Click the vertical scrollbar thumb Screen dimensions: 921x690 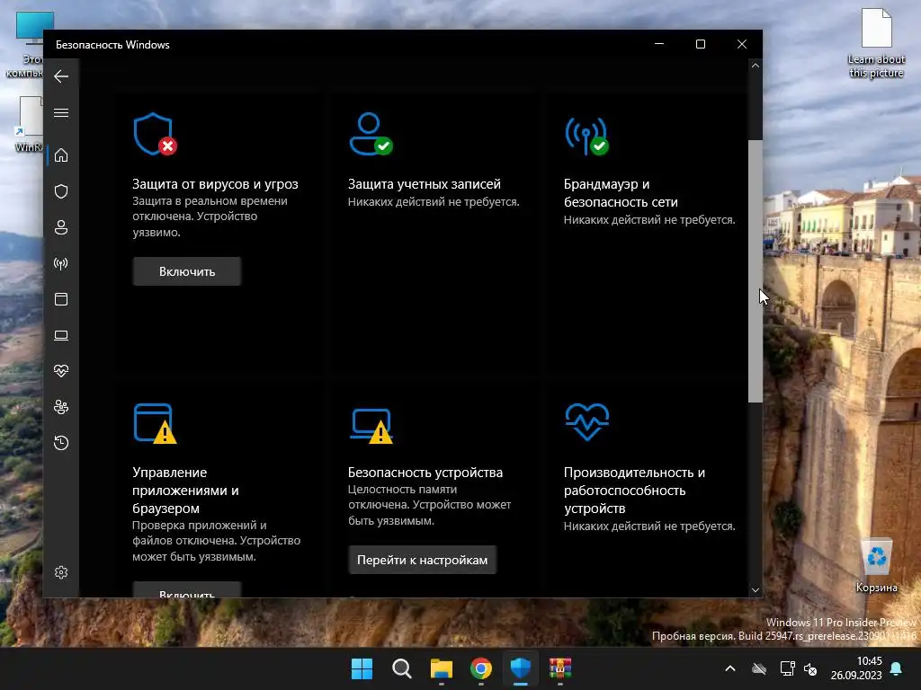(x=756, y=271)
